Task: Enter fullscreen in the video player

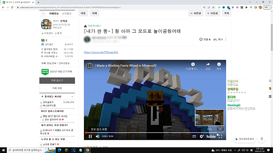Action: click(220, 137)
